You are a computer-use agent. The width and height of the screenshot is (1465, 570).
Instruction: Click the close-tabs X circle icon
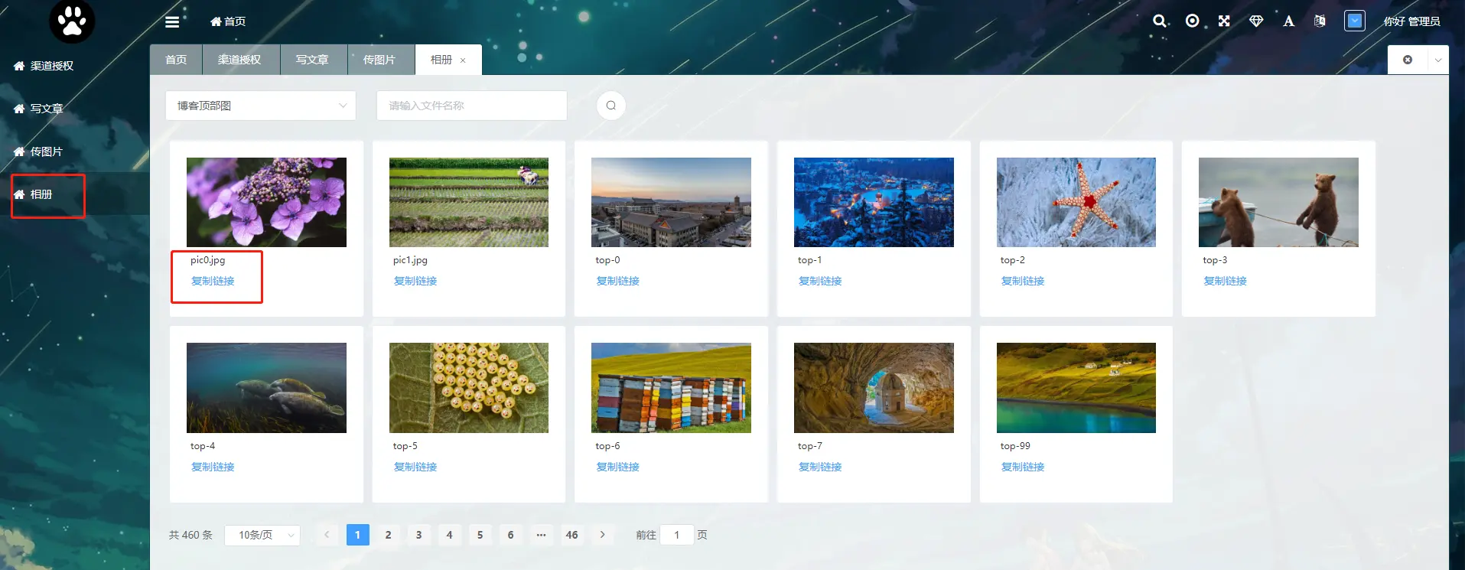[1408, 60]
